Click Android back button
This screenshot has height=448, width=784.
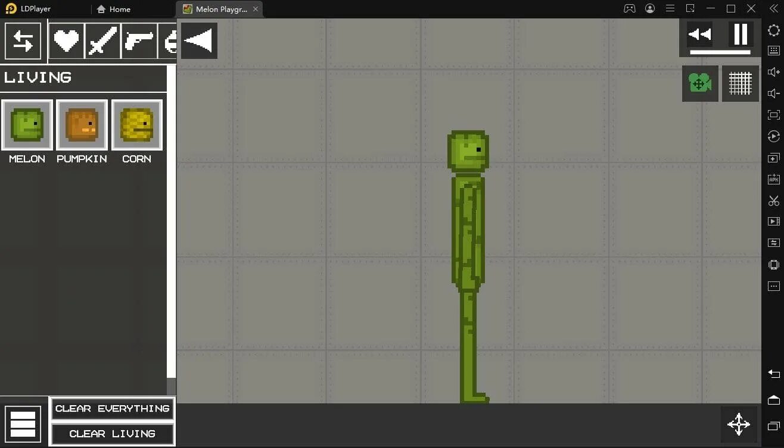coord(774,374)
